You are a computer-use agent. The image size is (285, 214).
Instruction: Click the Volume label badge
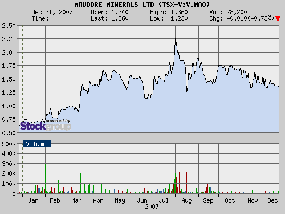36,144
